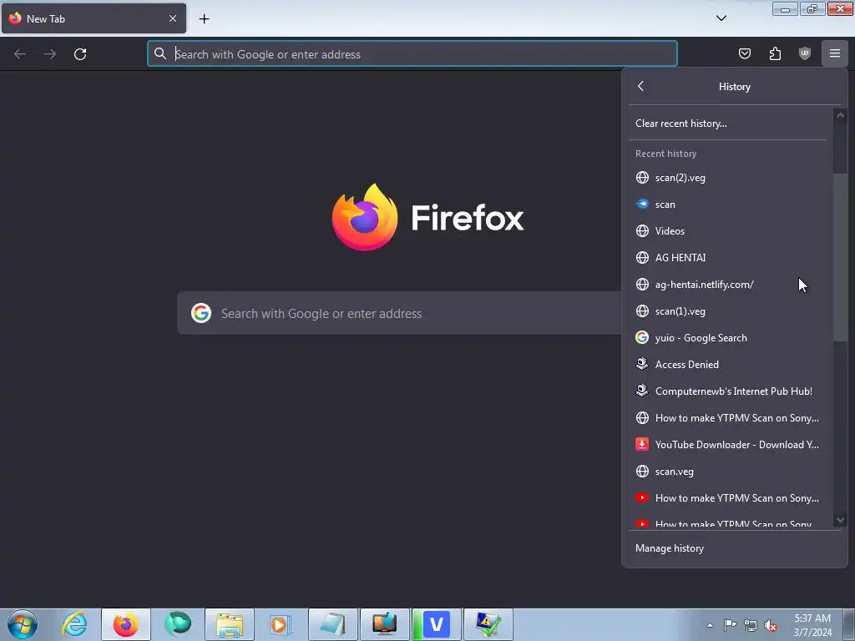This screenshot has width=855, height=641.
Task: Click the Save to Pocket icon
Action: pos(744,53)
